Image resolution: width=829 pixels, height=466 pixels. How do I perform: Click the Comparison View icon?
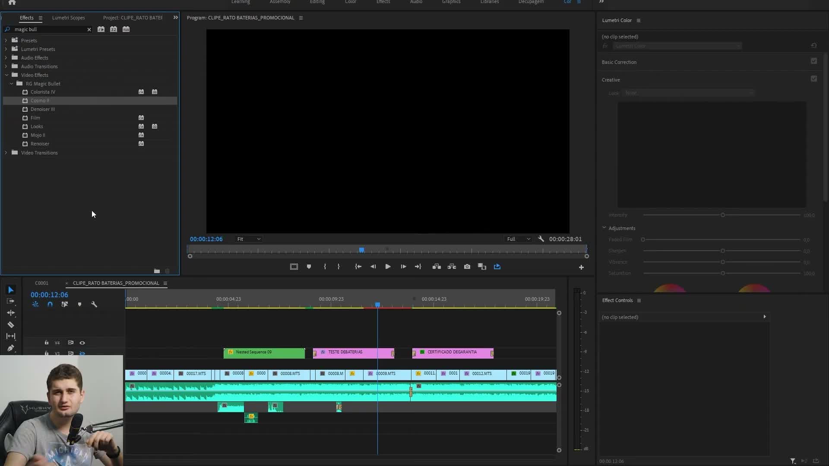click(x=482, y=267)
